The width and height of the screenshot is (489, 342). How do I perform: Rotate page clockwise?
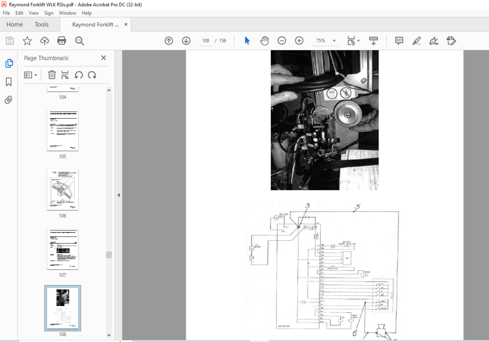point(92,75)
